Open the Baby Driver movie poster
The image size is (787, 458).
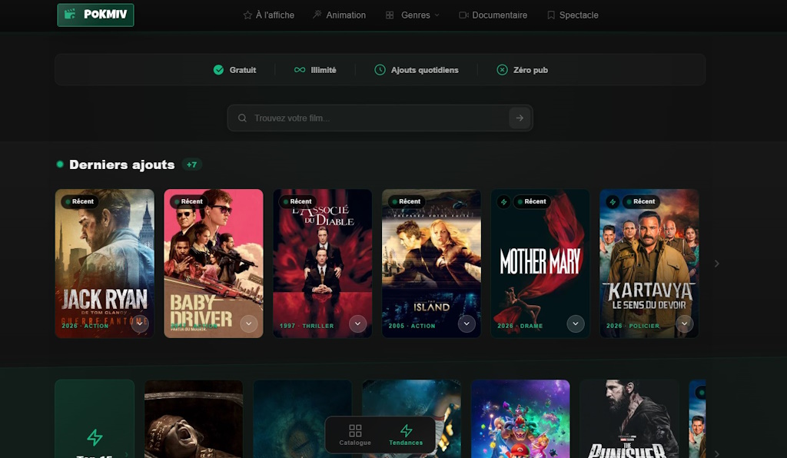coord(214,264)
